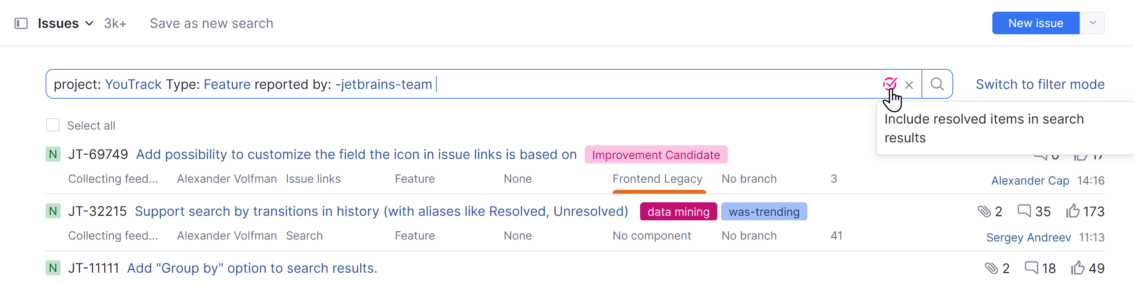Click the N priority icon of JT-69749
Image resolution: width=1134 pixels, height=284 pixels.
coord(53,154)
